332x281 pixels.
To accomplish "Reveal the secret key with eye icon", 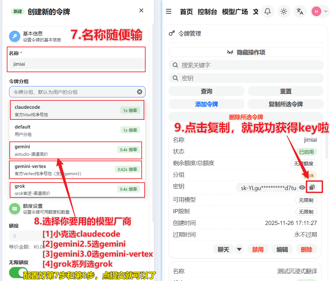I will pos(302,187).
